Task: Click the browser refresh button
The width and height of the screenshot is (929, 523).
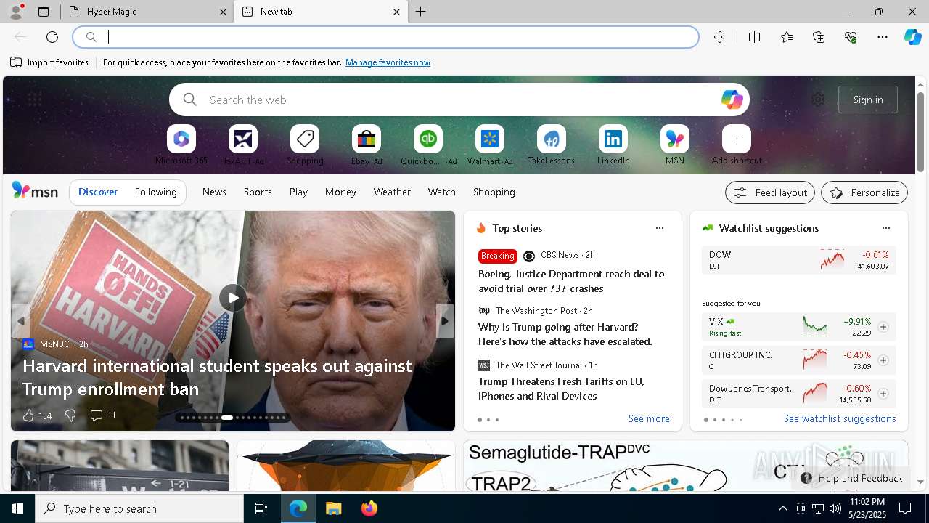Action: 52,37
